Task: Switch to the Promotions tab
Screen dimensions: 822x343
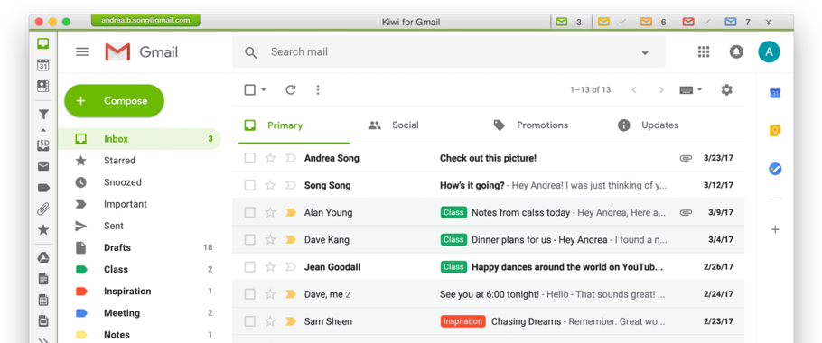Action: click(x=530, y=125)
